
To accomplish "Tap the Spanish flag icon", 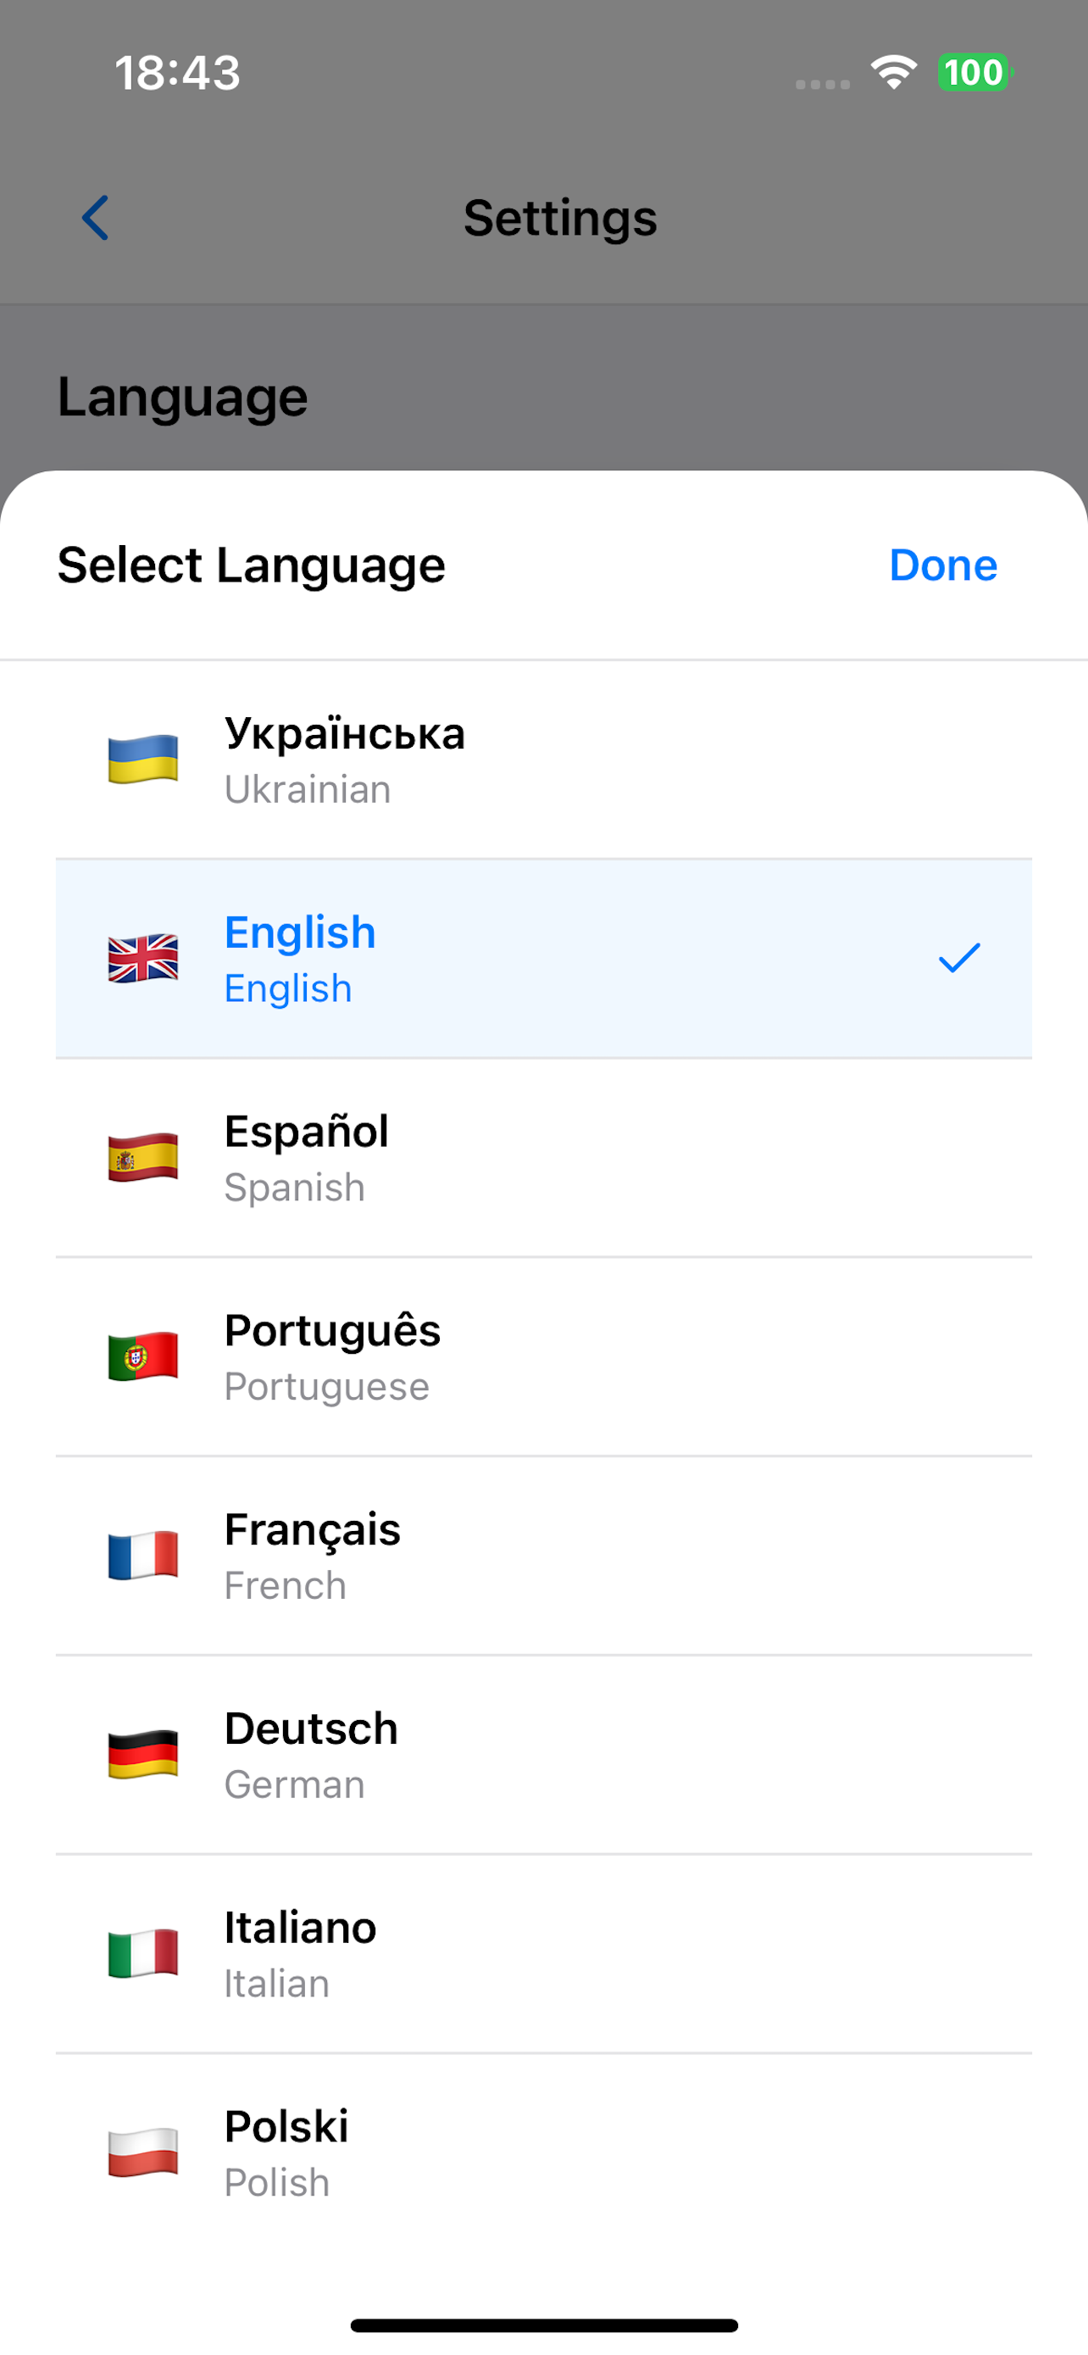I will [142, 1157].
